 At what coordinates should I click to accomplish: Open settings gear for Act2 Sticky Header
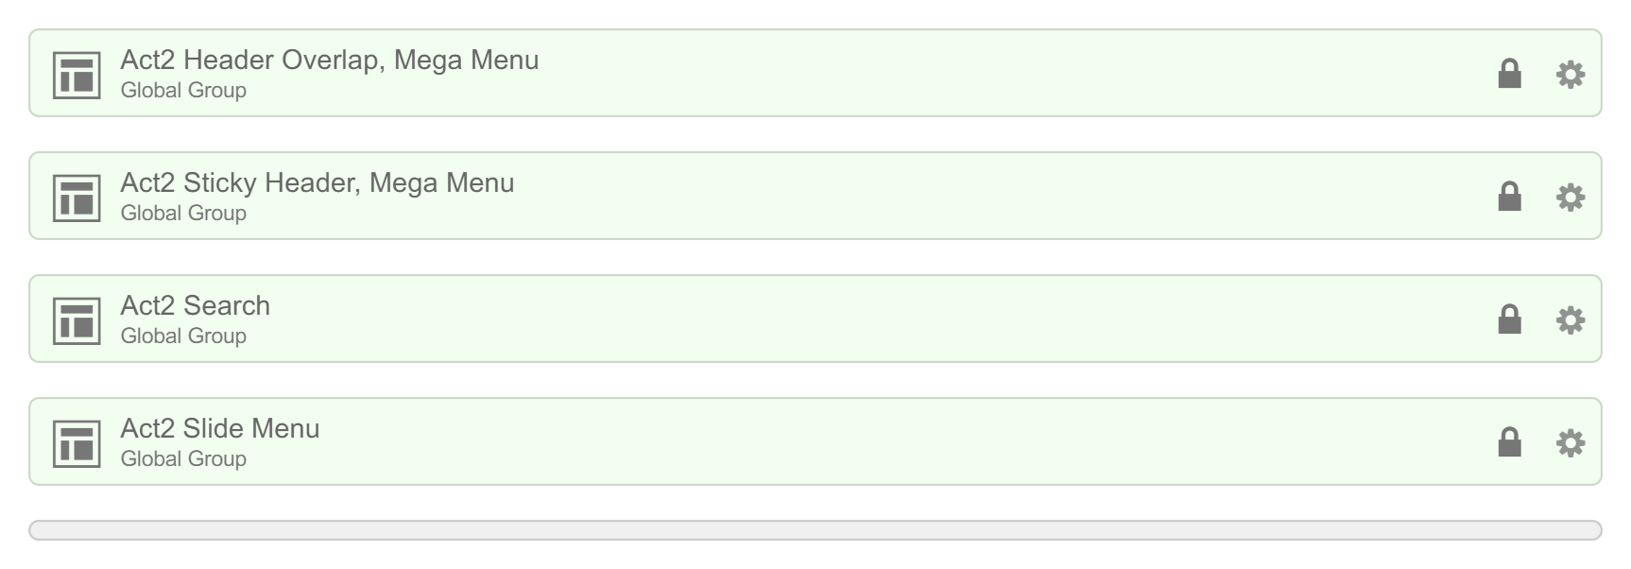click(1570, 197)
